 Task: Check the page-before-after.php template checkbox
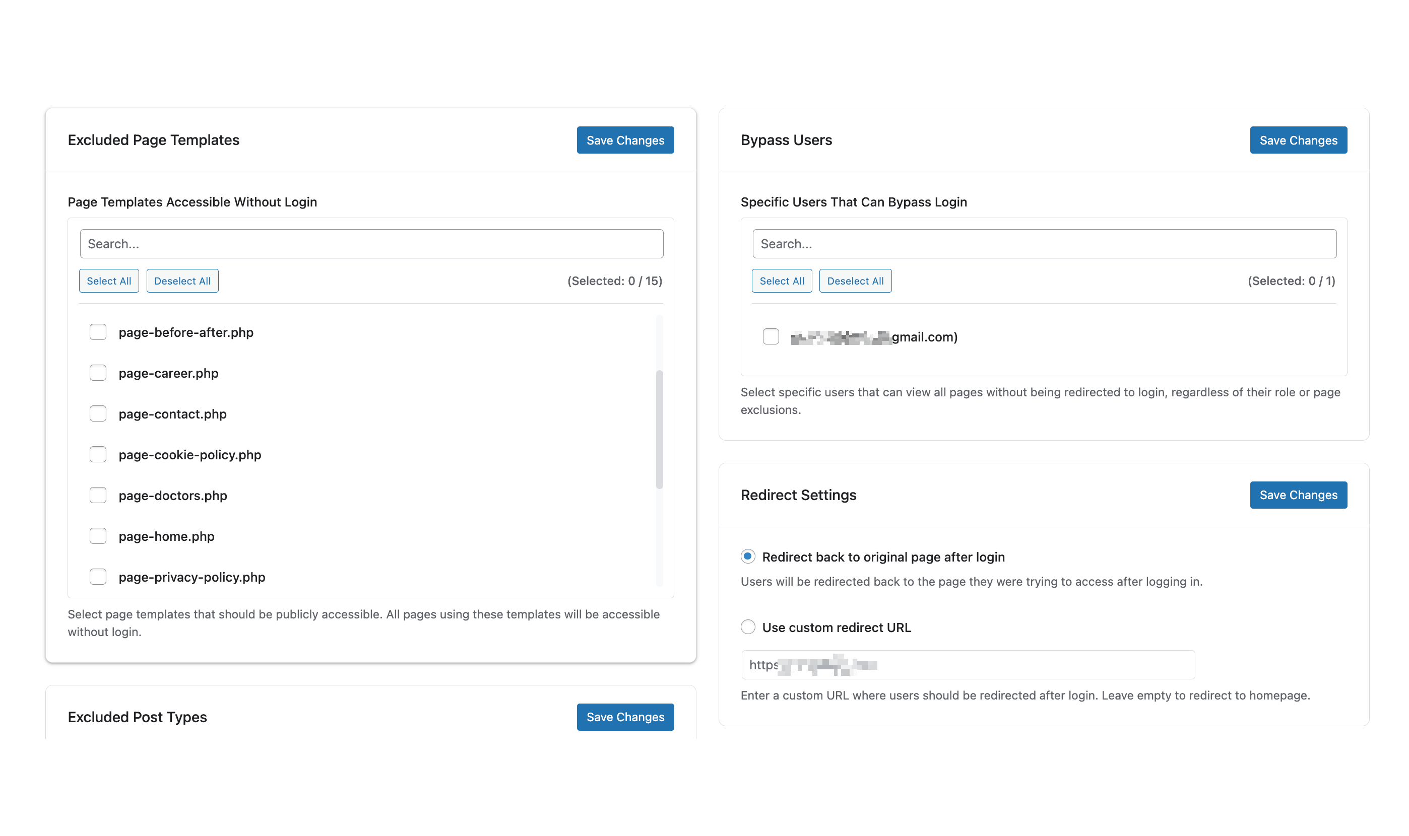(x=98, y=332)
